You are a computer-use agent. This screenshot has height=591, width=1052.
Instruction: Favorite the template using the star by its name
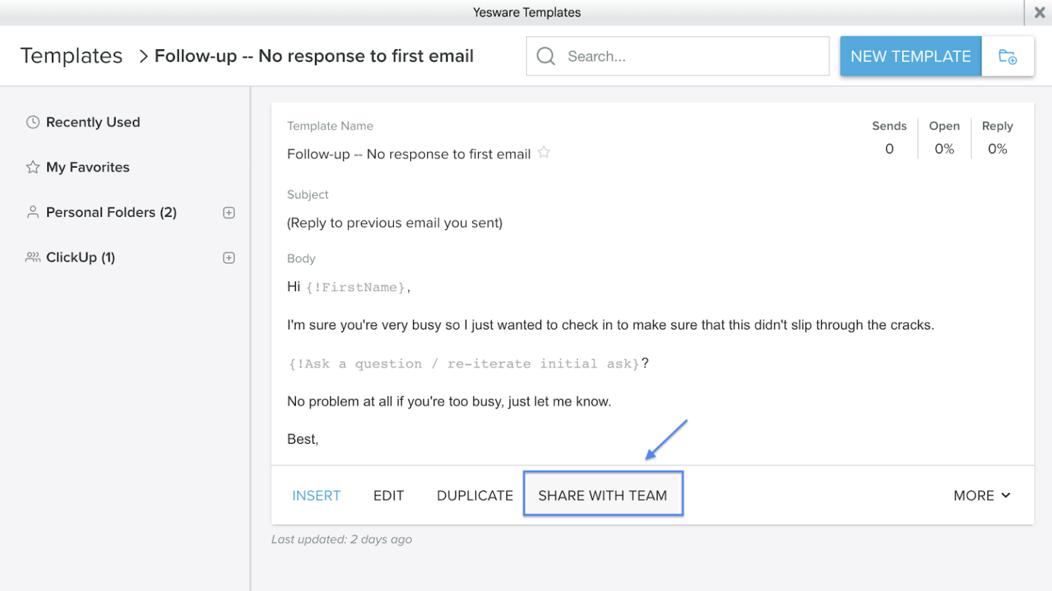[x=543, y=153]
